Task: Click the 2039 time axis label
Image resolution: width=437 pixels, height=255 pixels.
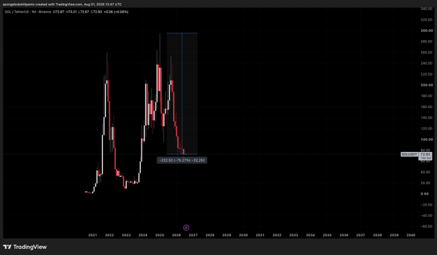Action: click(x=394, y=235)
